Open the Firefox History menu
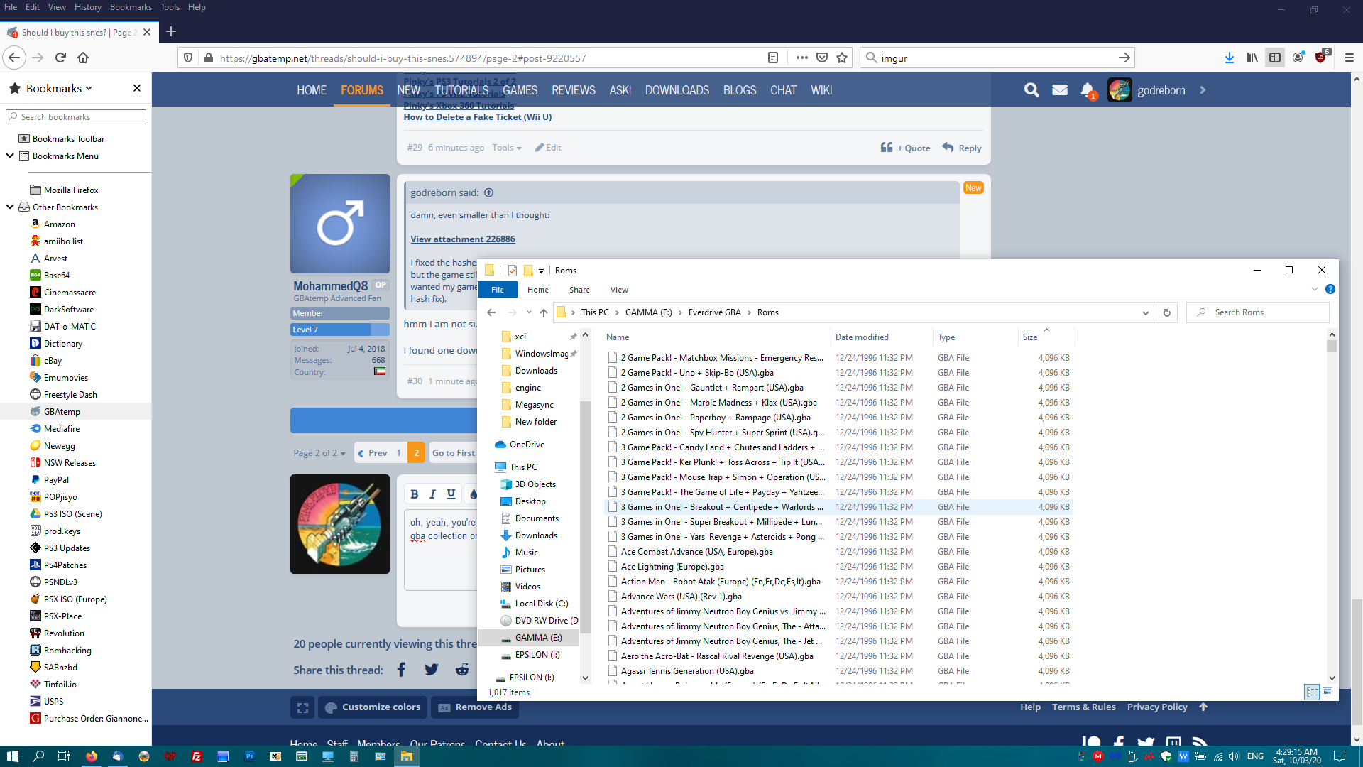 (88, 7)
